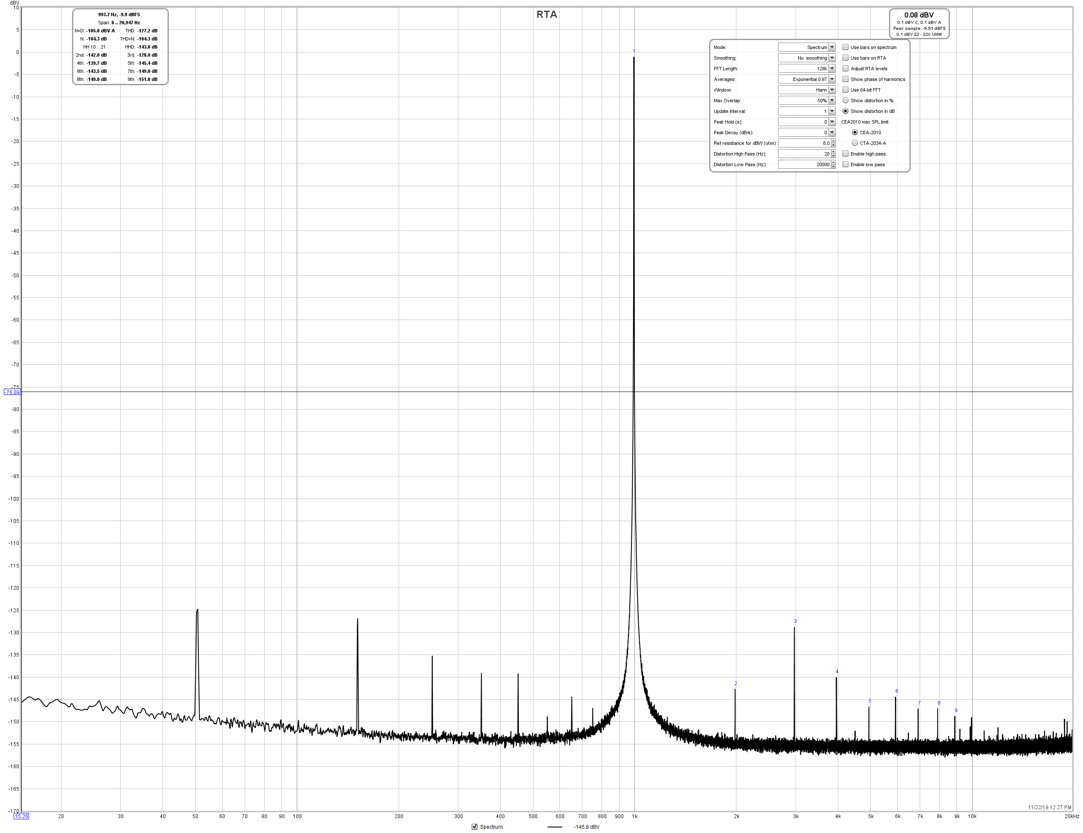This screenshot has height=833, width=1083.
Task: Click the Distortion Low Pass (Hz) field
Action: (x=804, y=164)
